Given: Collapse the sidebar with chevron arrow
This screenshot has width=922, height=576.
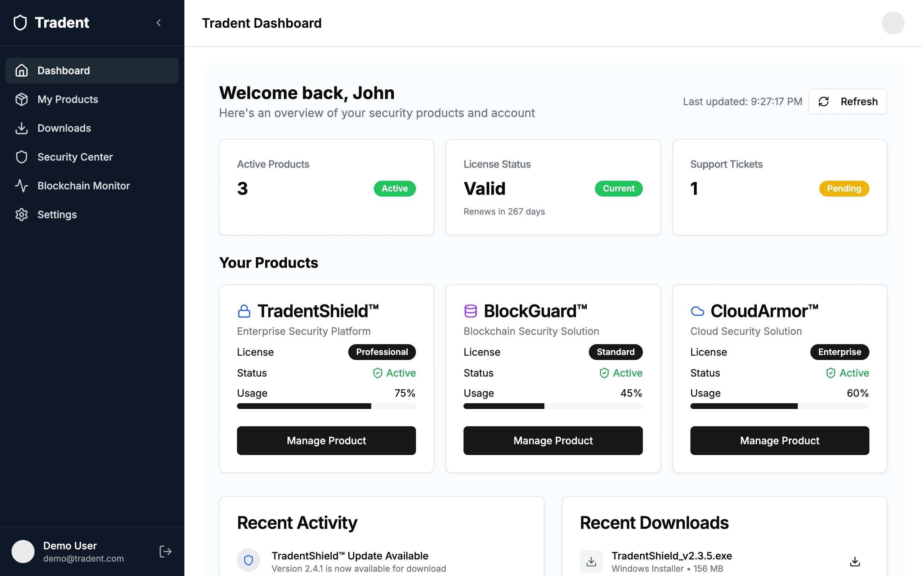Looking at the screenshot, I should pos(158,23).
